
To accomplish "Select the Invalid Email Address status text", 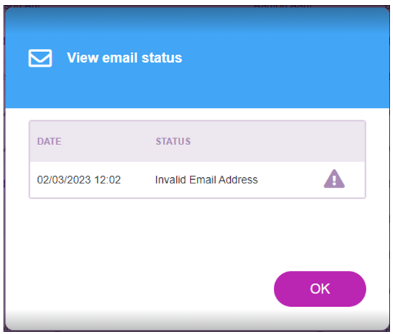I will 207,180.
